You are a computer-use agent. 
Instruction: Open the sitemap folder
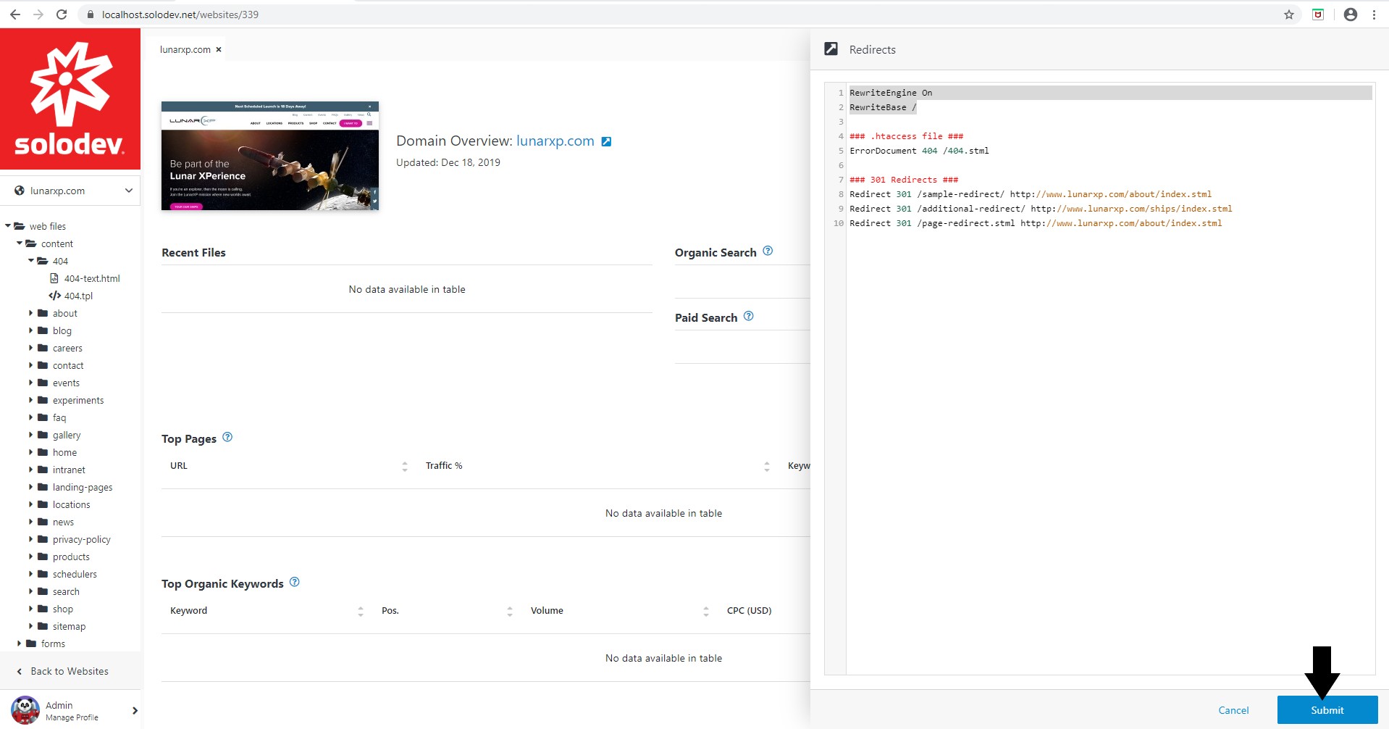click(x=69, y=626)
